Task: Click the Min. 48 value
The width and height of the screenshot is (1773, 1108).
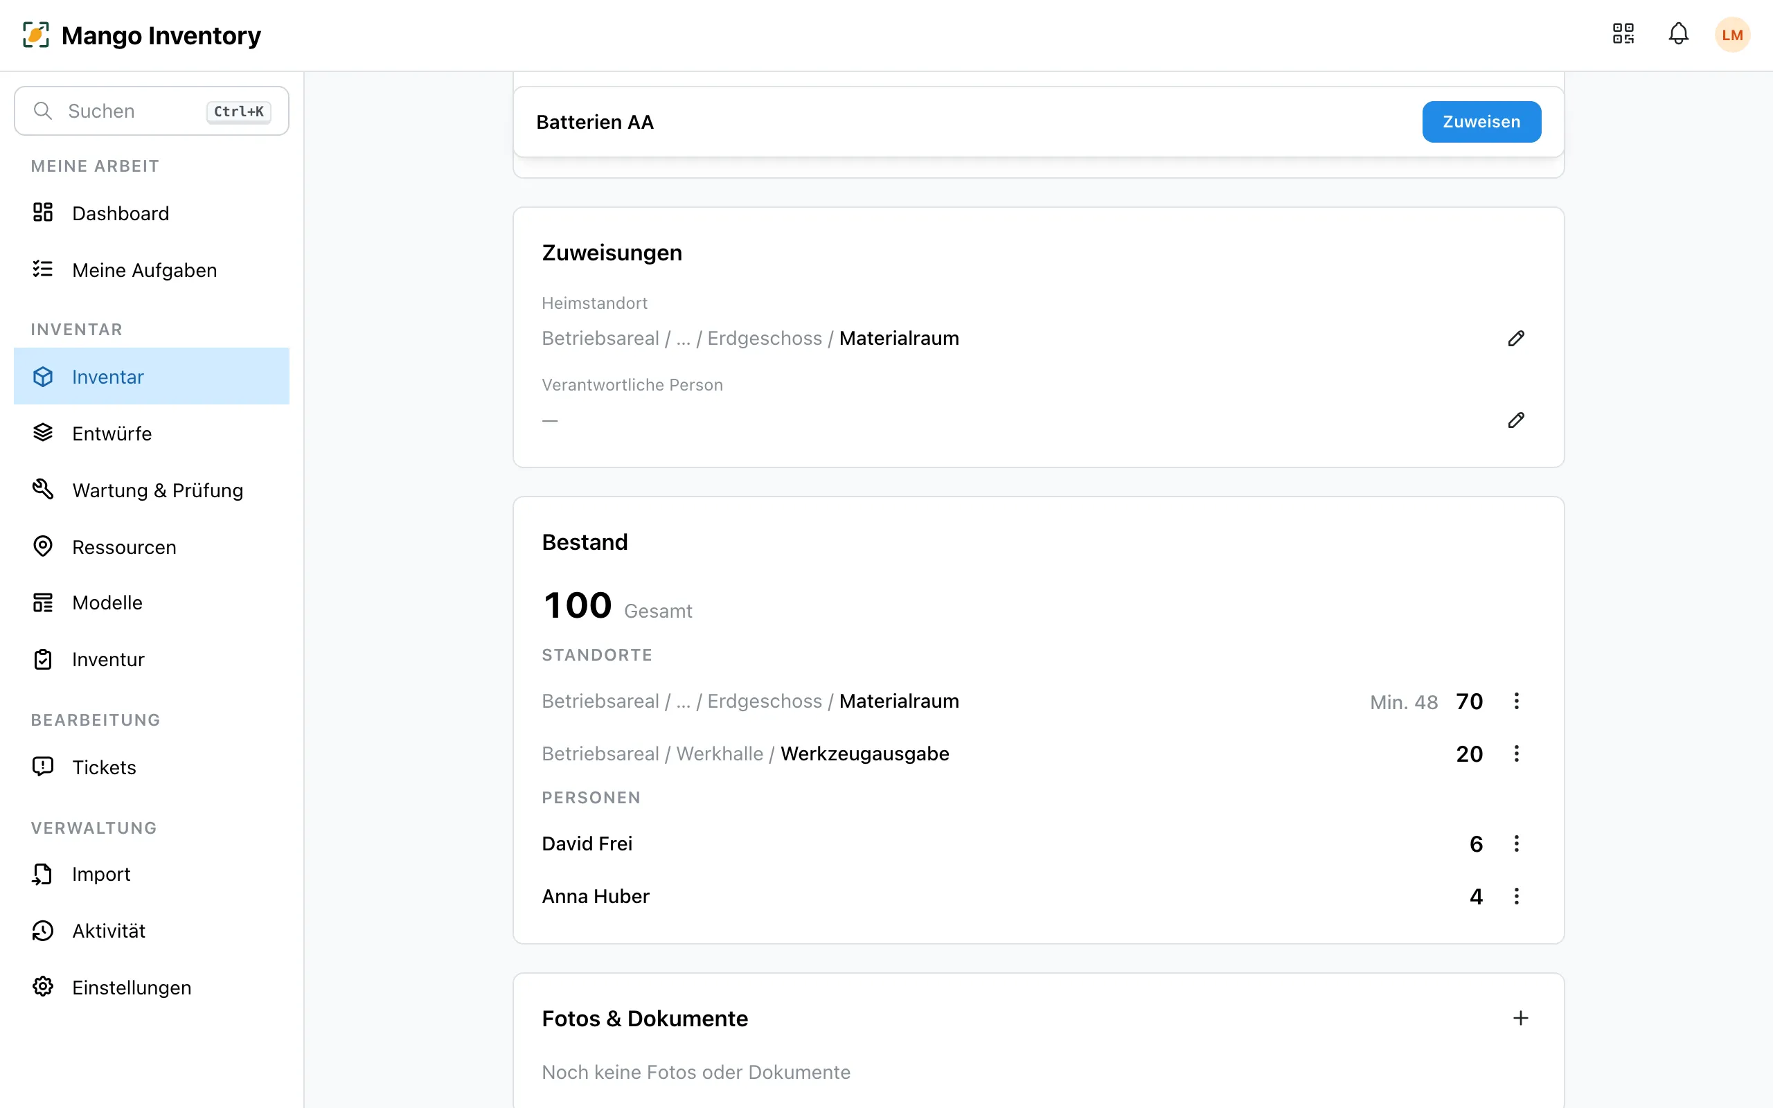Action: pos(1404,702)
